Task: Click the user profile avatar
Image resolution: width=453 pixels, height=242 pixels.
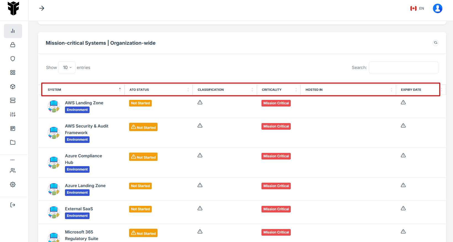Action: point(437,8)
